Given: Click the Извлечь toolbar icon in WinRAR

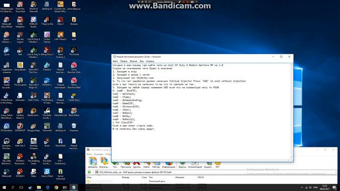Looking at the screenshot, I should (104, 163).
